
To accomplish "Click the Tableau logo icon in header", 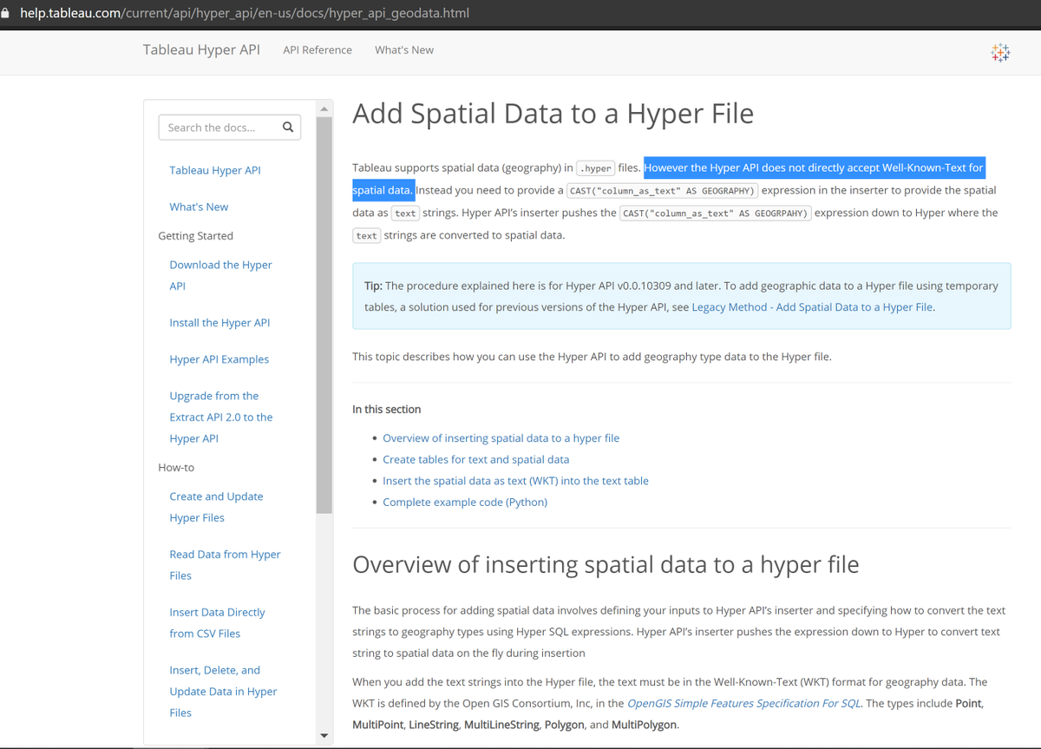I will [x=1000, y=52].
